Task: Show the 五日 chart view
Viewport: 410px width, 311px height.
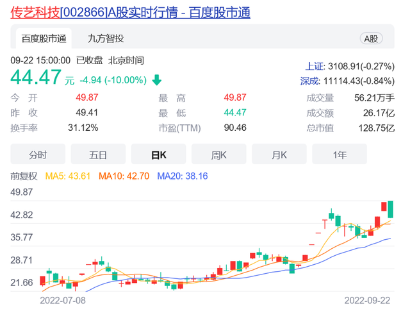Action: point(98,155)
